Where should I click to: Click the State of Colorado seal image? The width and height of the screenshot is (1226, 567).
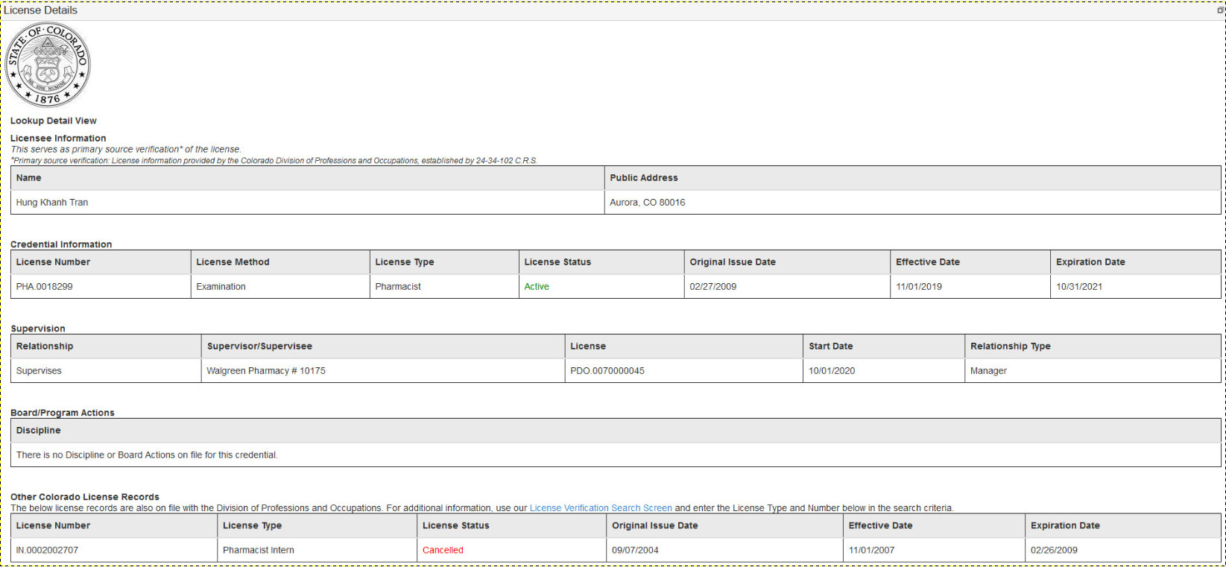[48, 65]
